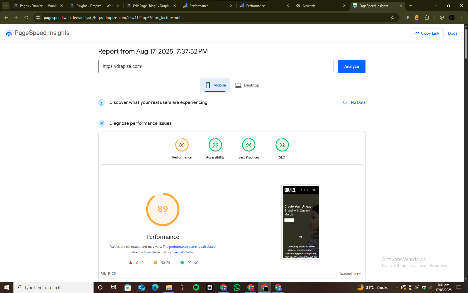468x293 pixels.
Task: Open File Explorer from the taskbar
Action: pos(169,287)
